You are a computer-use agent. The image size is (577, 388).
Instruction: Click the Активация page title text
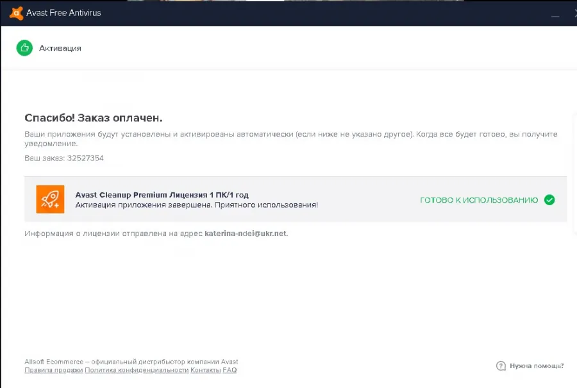click(x=60, y=48)
